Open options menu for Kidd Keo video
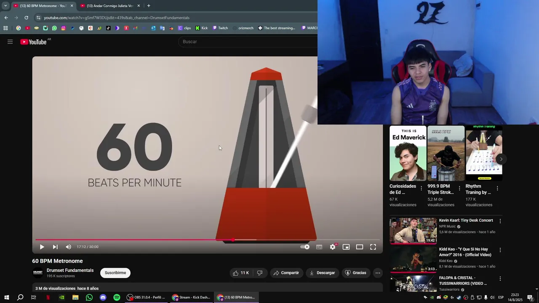Viewport: 539px width, 303px height. (x=500, y=250)
